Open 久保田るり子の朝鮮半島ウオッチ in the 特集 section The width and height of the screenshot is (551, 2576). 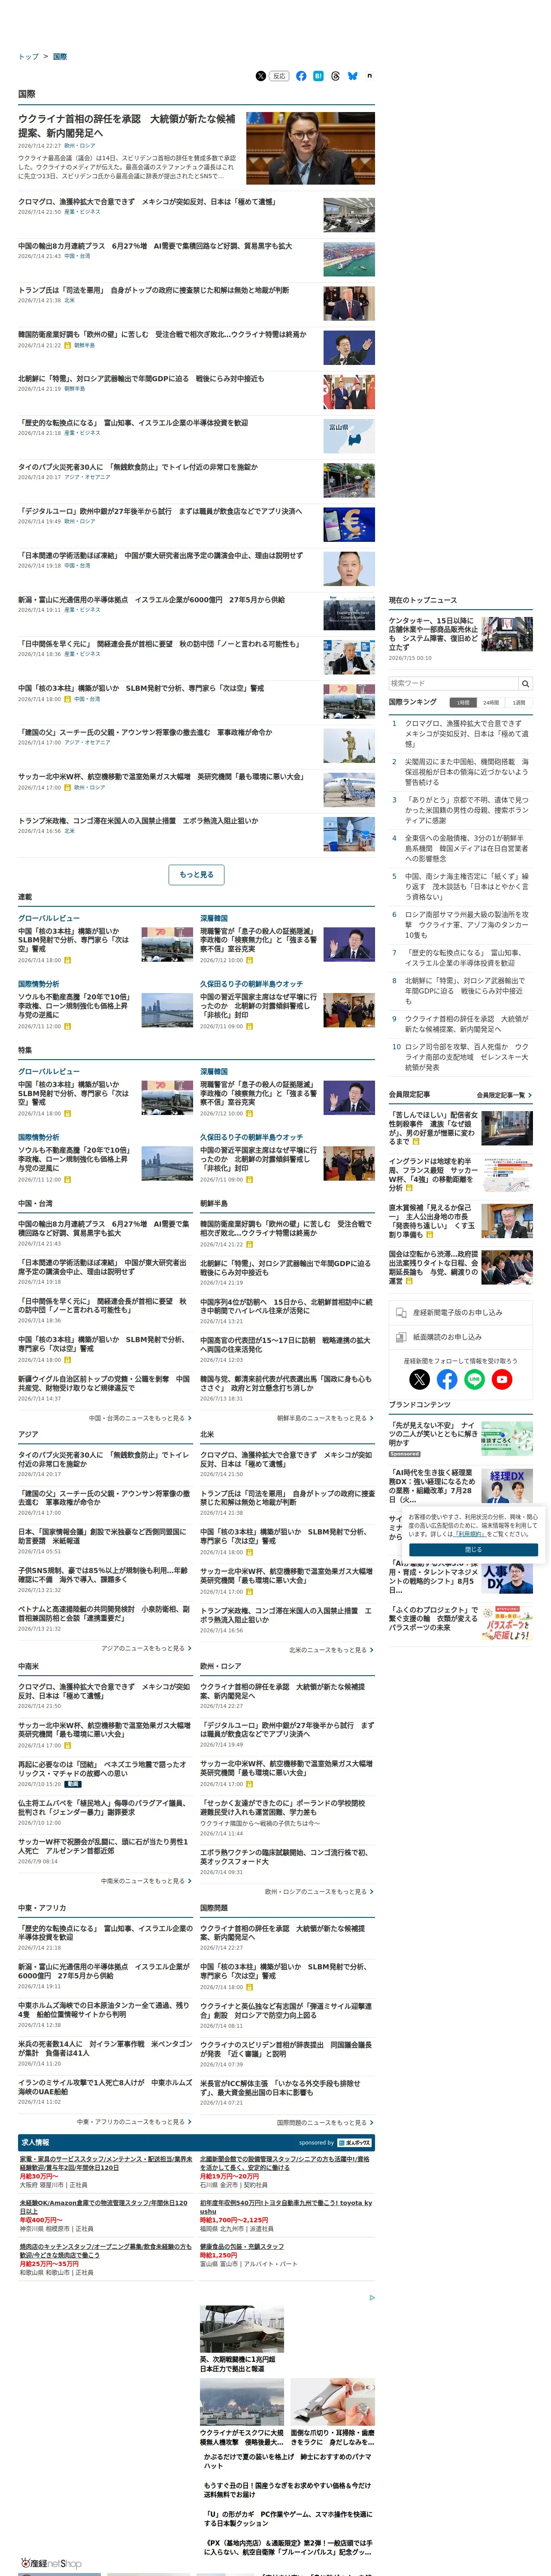(x=251, y=1136)
